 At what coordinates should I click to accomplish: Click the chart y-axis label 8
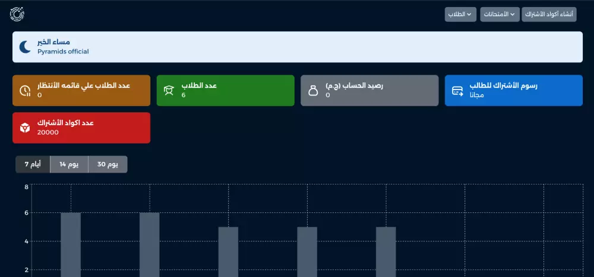(27, 187)
